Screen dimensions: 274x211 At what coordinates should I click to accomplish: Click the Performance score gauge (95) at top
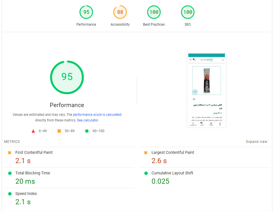click(x=86, y=12)
